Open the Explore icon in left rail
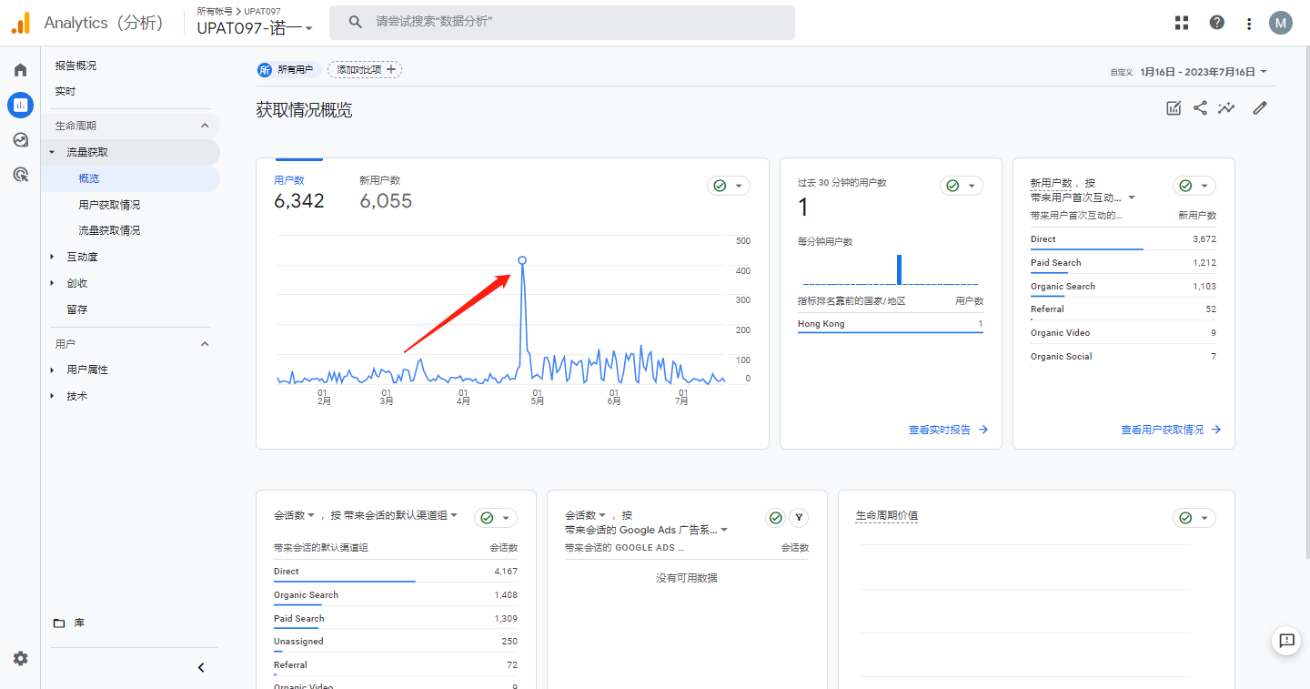The image size is (1310, 689). 20,139
